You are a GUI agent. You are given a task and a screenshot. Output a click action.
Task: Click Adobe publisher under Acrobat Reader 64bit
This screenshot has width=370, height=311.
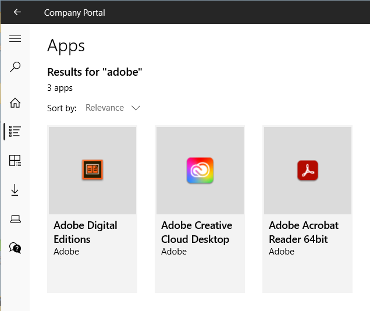[x=282, y=252]
